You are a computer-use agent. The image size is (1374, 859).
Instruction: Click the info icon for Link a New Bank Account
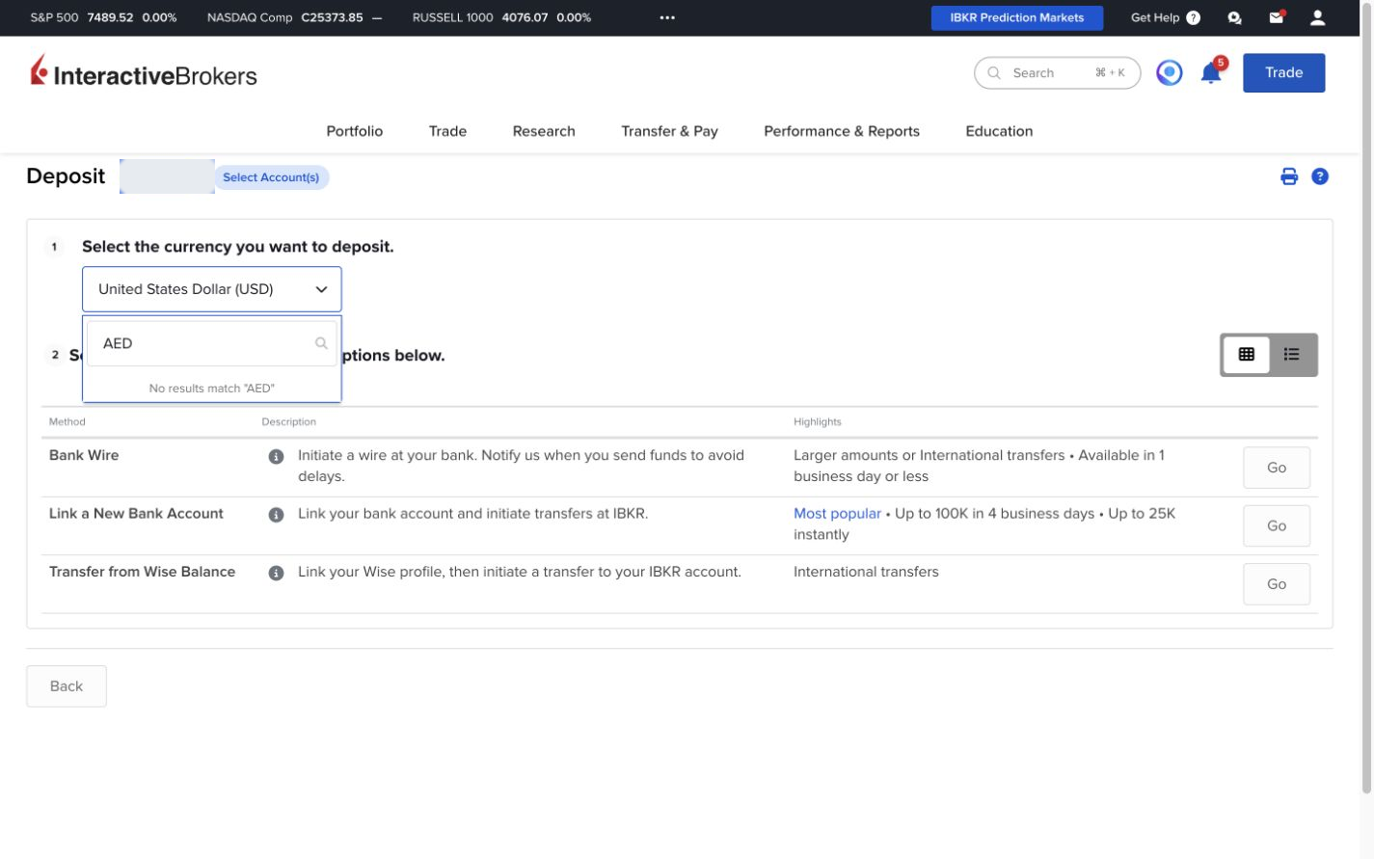[276, 515]
